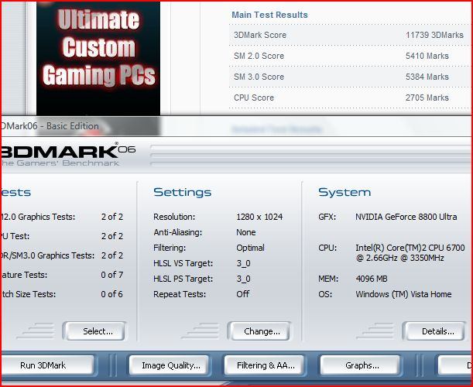This screenshot has width=473, height=387.
Task: Click the CPU Score label
Action: tap(254, 98)
